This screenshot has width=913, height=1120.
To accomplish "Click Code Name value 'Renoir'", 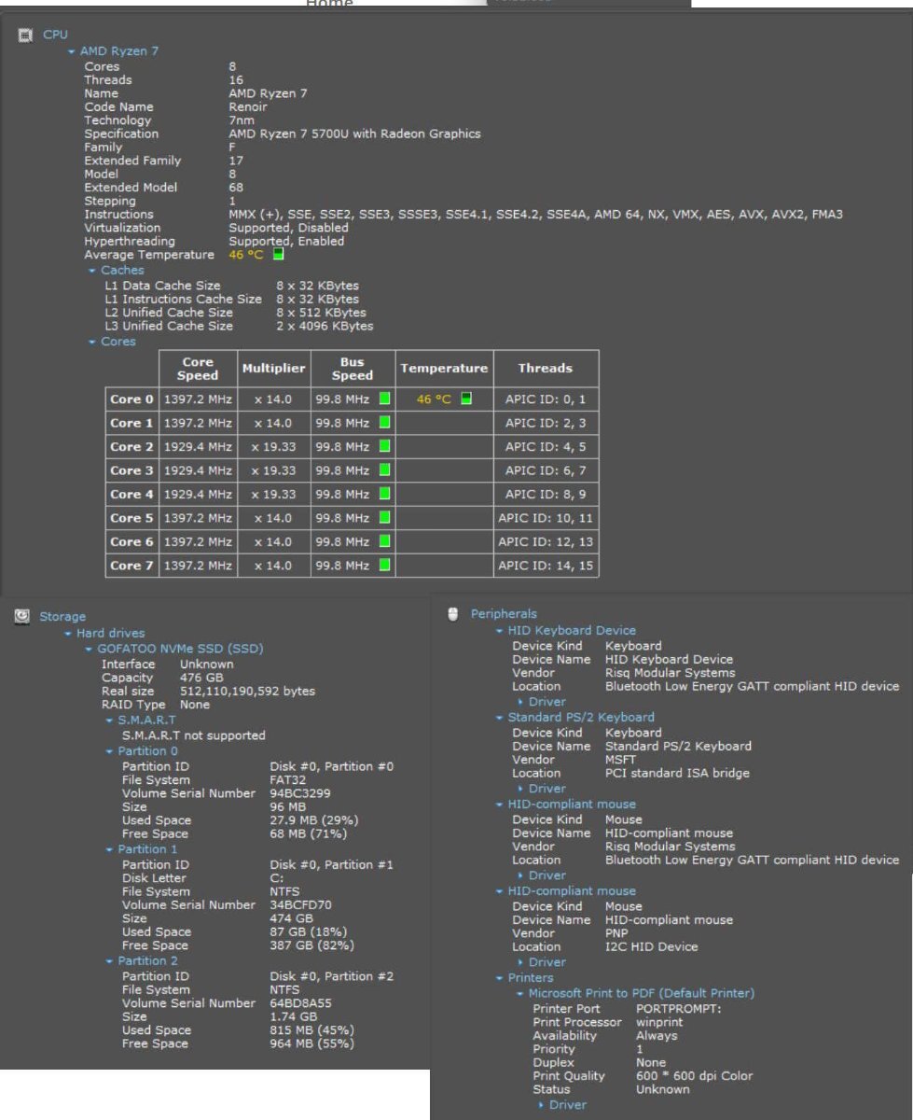I will [247, 106].
